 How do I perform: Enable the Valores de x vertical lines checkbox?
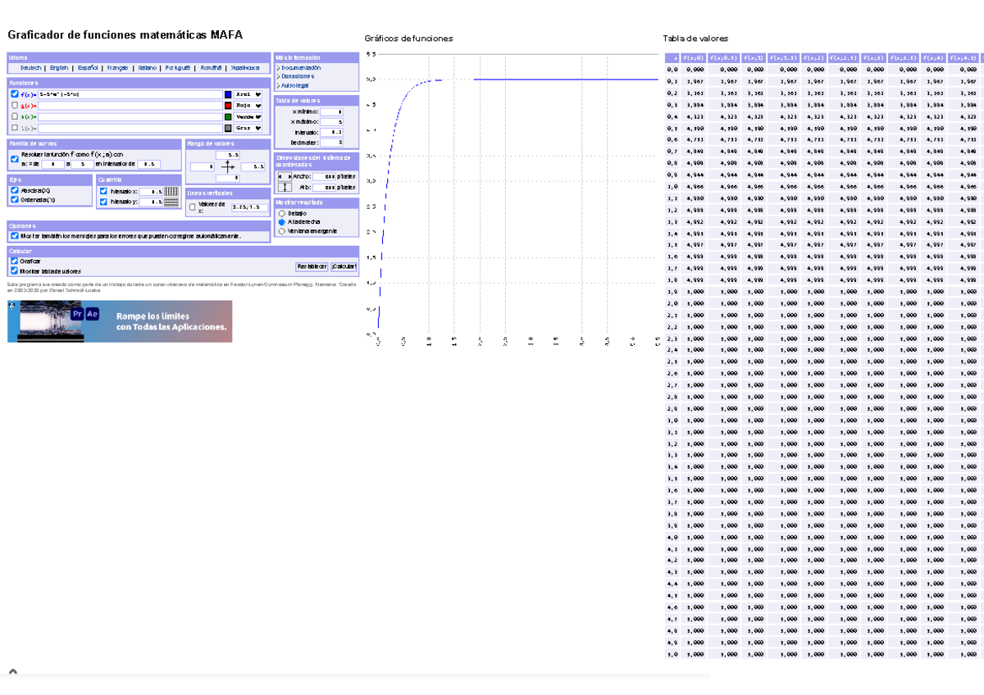pyautogui.click(x=193, y=207)
